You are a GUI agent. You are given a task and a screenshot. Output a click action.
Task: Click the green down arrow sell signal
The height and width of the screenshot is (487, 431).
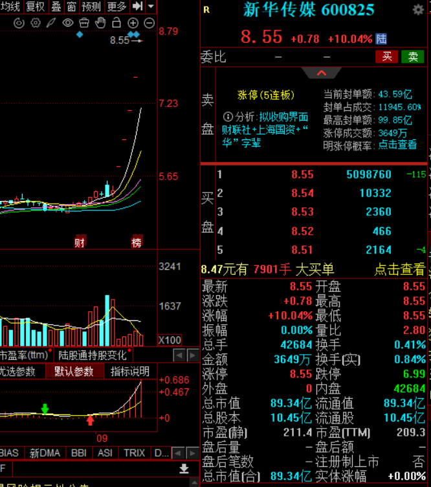pyautogui.click(x=45, y=409)
